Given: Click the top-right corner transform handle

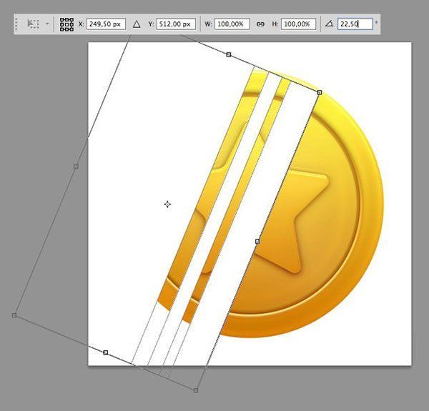Looking at the screenshot, I should (x=320, y=93).
